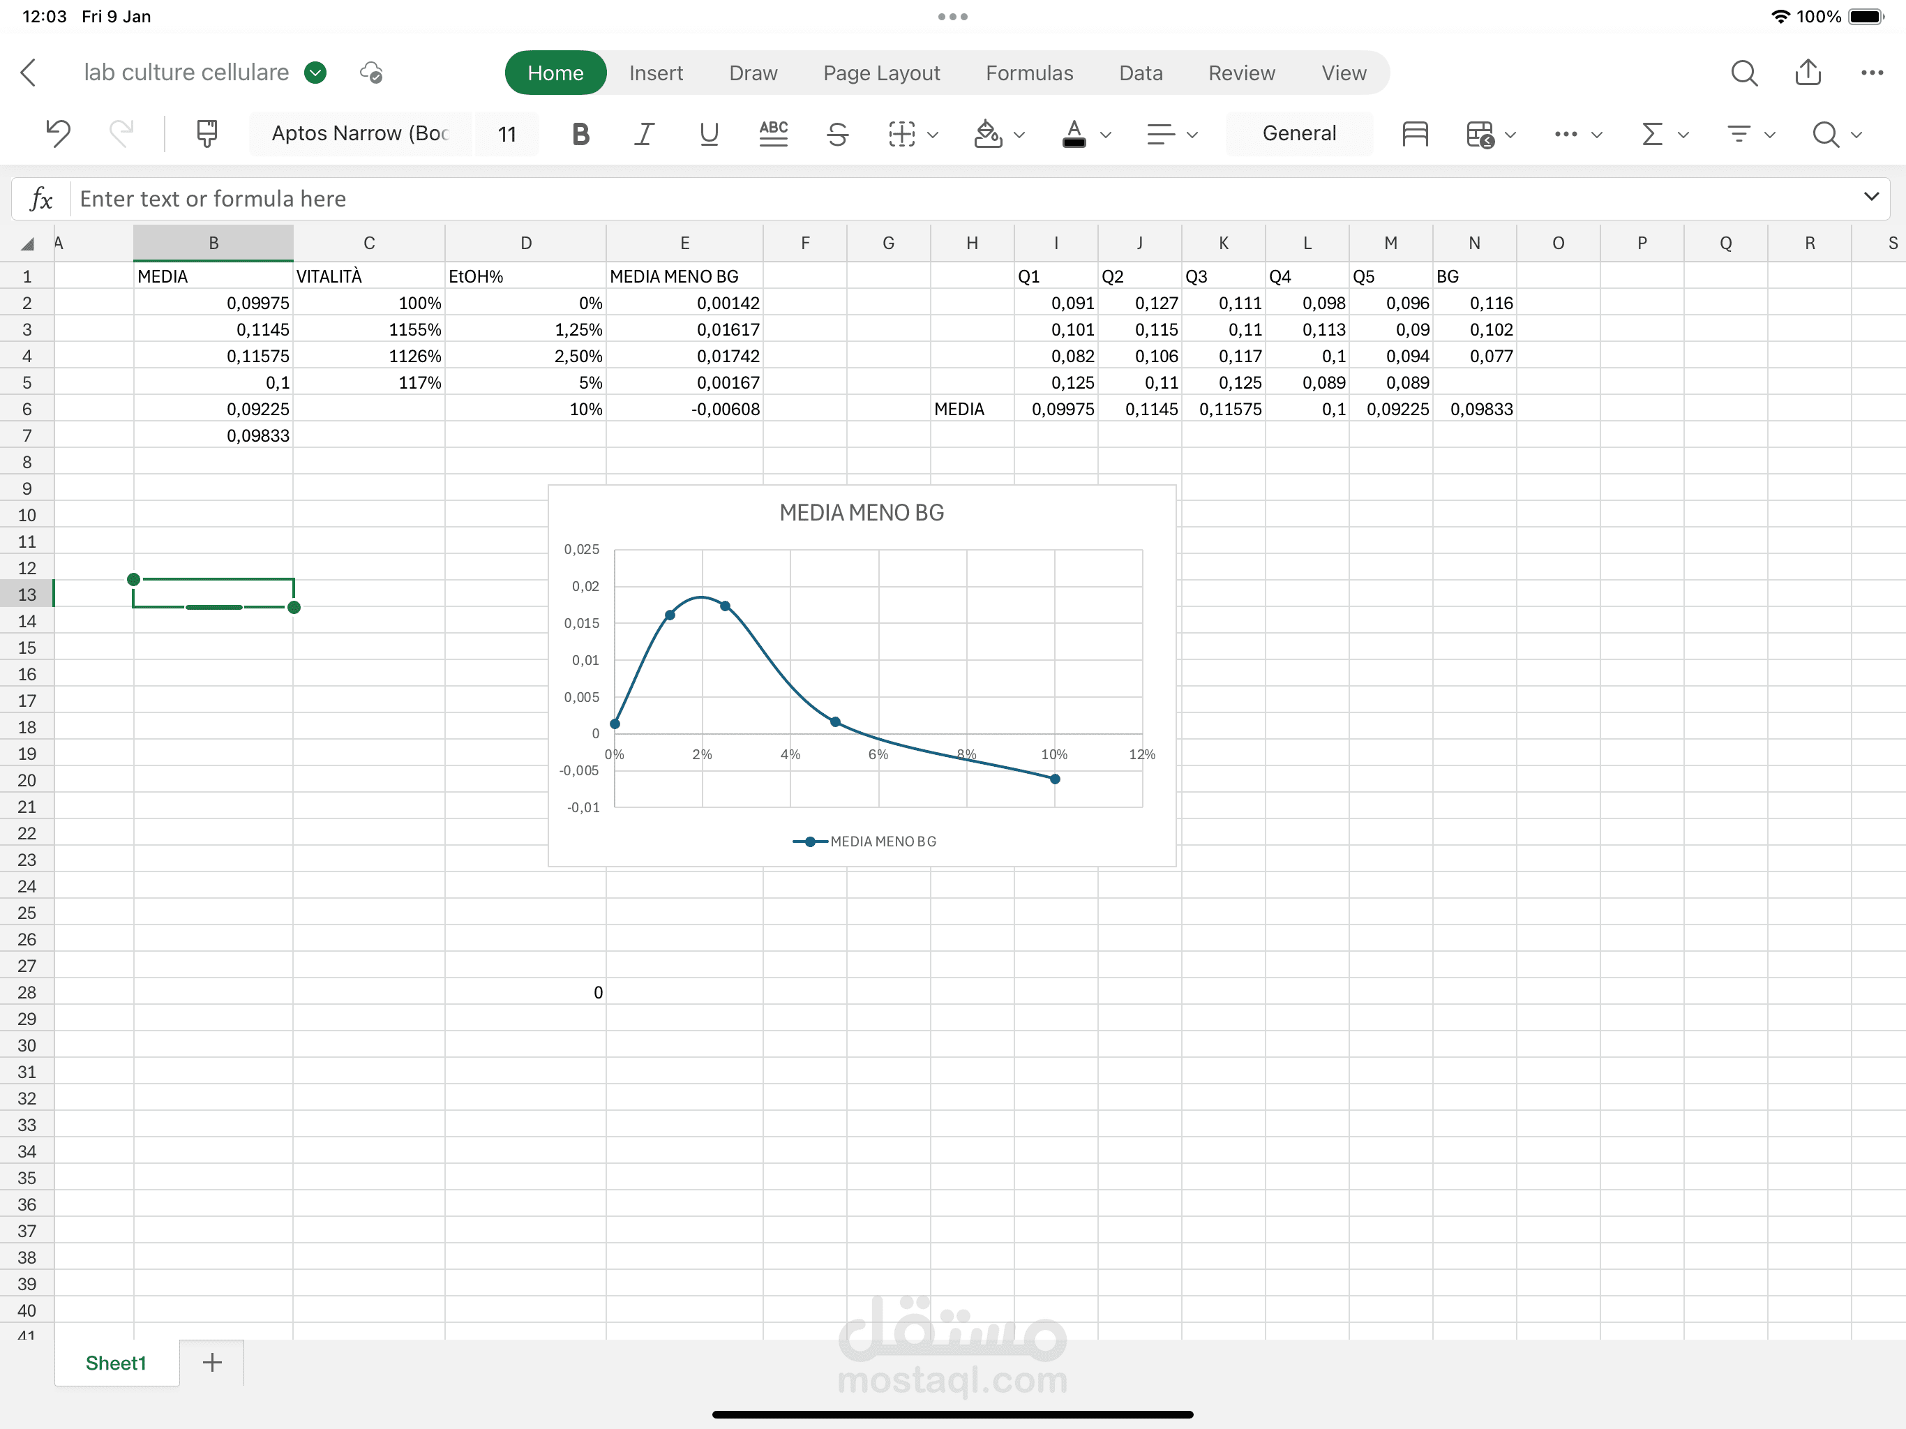
Task: Click the format as table icon
Action: [1480, 133]
